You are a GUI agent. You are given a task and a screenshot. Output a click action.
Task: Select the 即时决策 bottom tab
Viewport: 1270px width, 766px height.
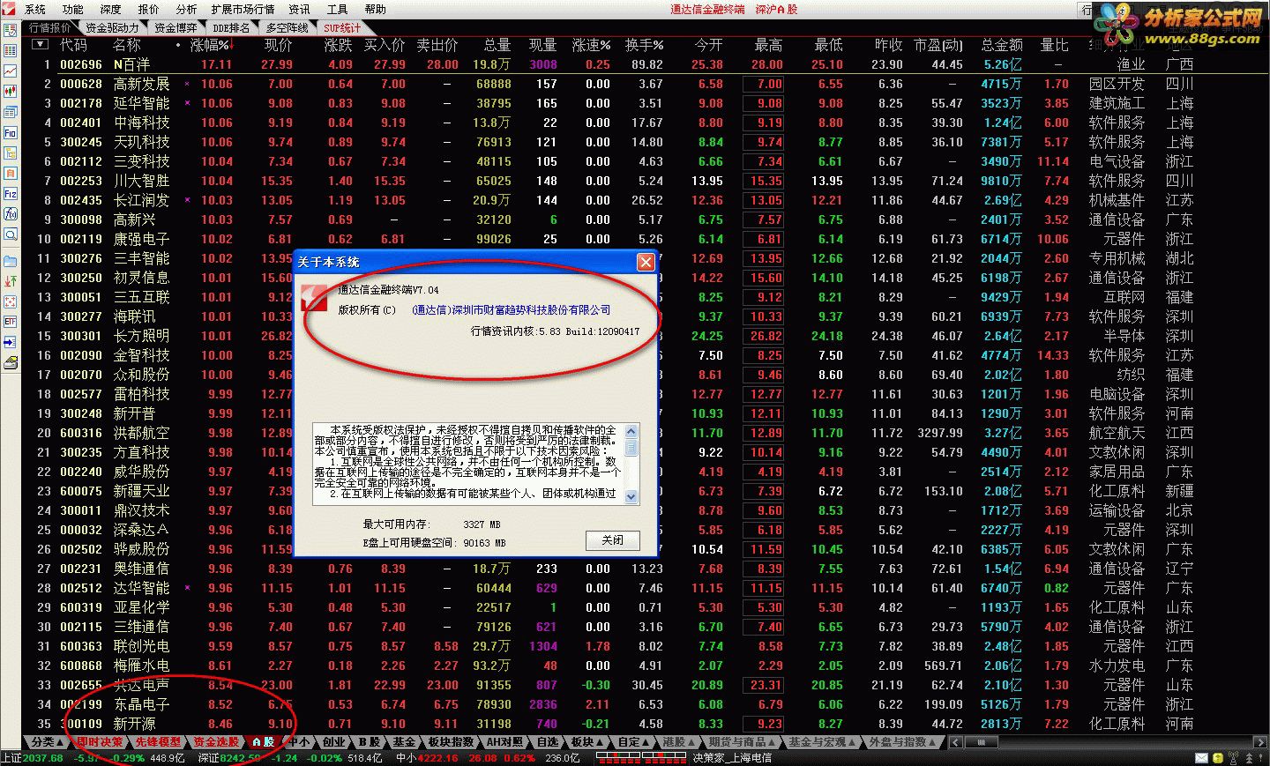[100, 742]
